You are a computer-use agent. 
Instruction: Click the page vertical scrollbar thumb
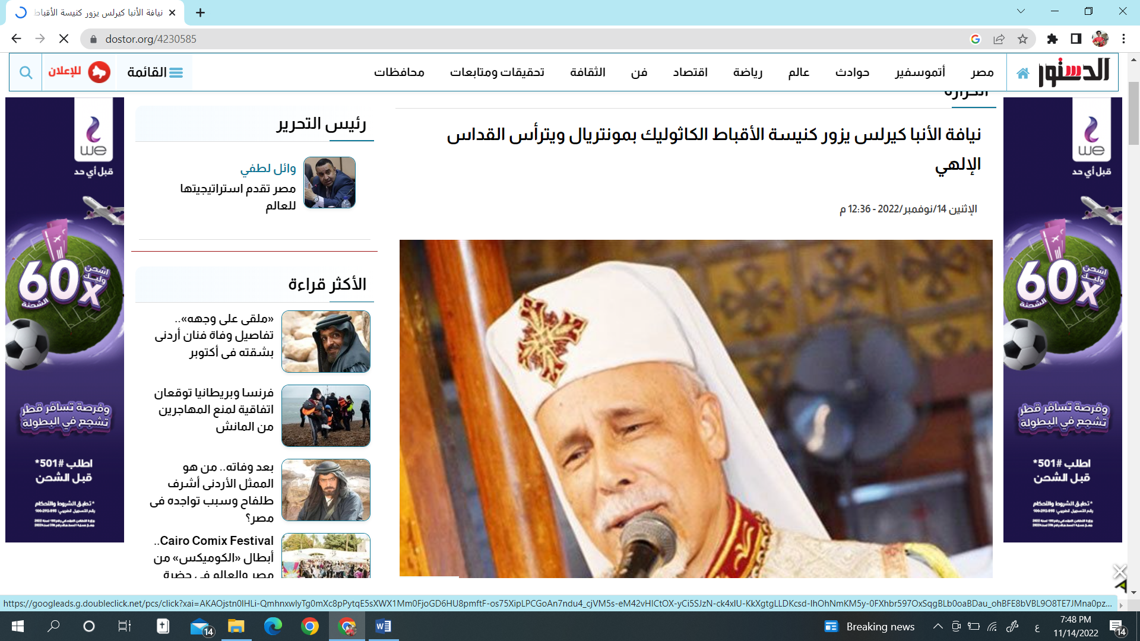[x=1133, y=113]
